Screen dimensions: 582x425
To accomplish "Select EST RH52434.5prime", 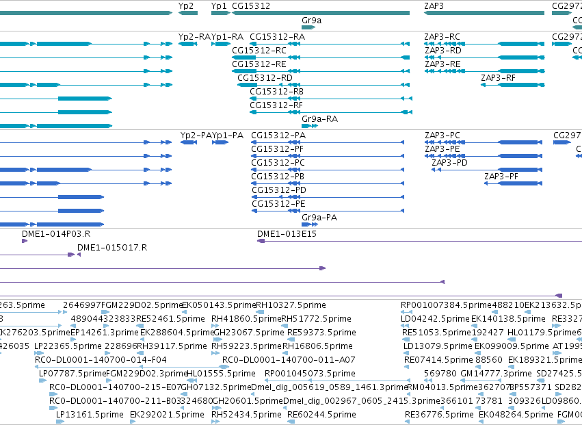I will tap(246, 415).
